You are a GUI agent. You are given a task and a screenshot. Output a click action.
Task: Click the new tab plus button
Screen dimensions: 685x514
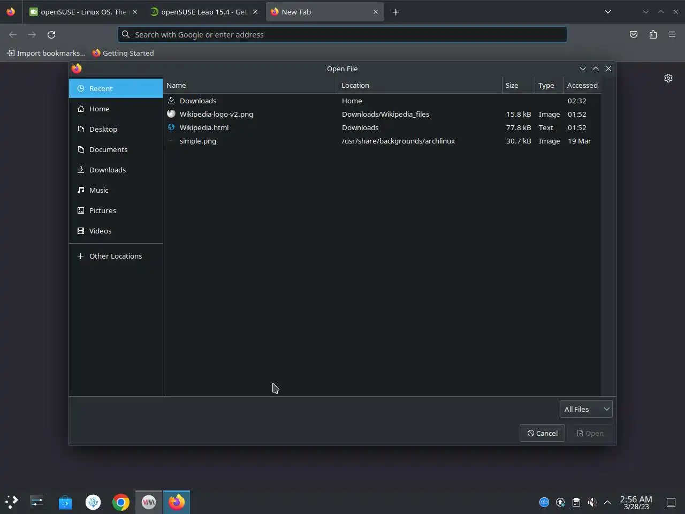point(395,12)
